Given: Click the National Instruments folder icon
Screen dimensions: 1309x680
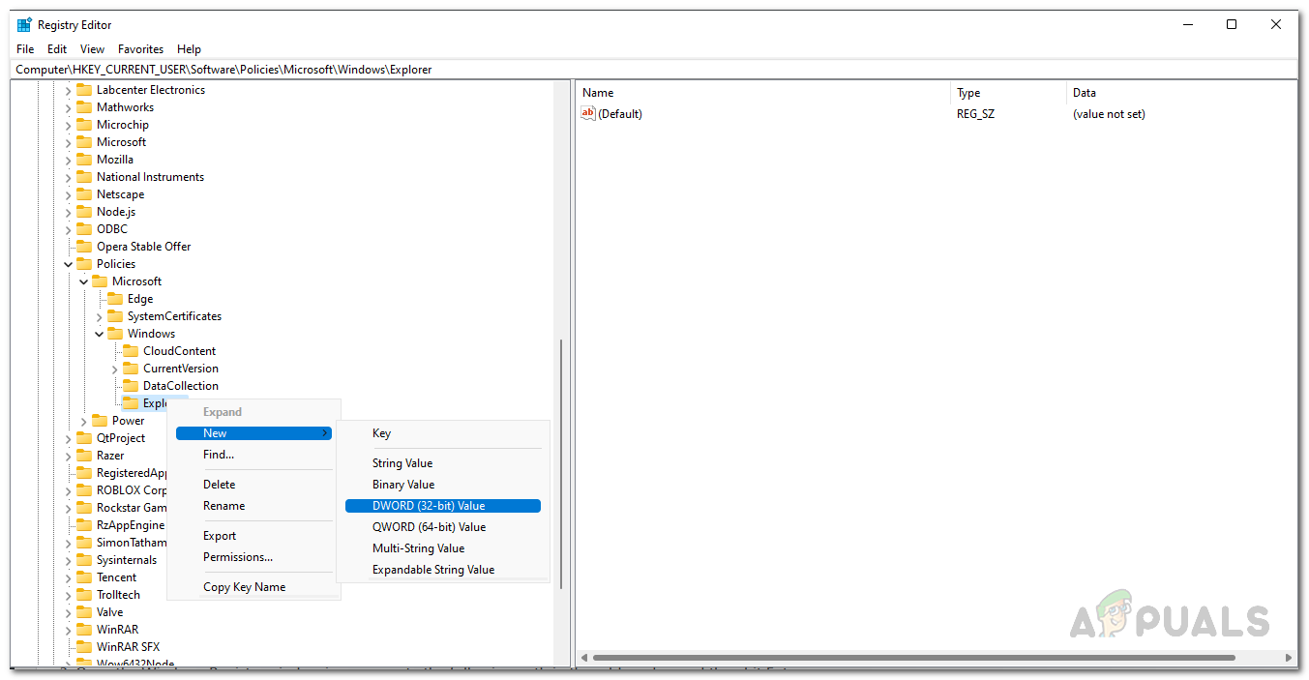Looking at the screenshot, I should 84,177.
